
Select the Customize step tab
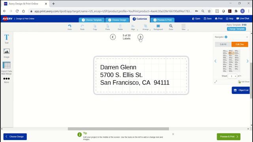[140, 19]
